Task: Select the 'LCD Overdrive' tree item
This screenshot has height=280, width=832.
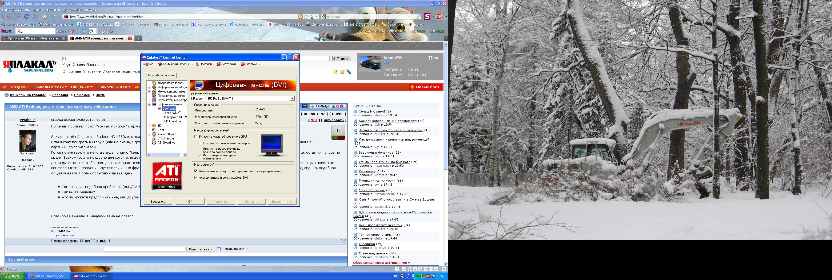Action: point(172,121)
